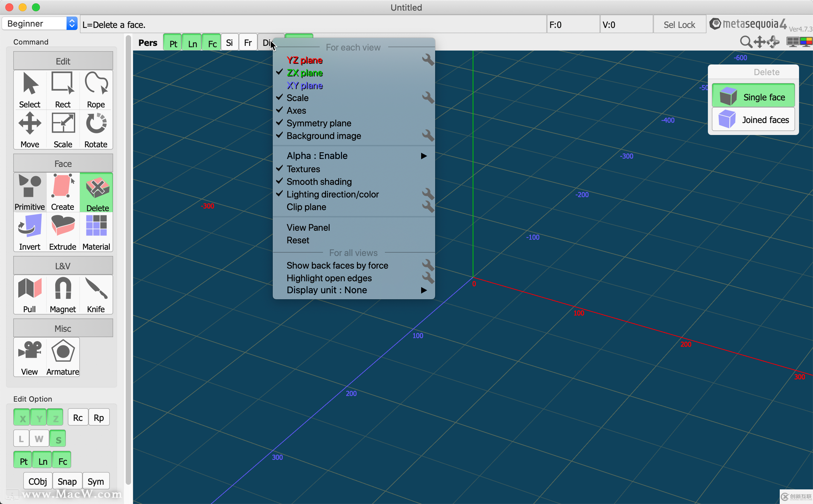This screenshot has height=504, width=813.
Task: Select the Create face tool
Action: pos(63,192)
